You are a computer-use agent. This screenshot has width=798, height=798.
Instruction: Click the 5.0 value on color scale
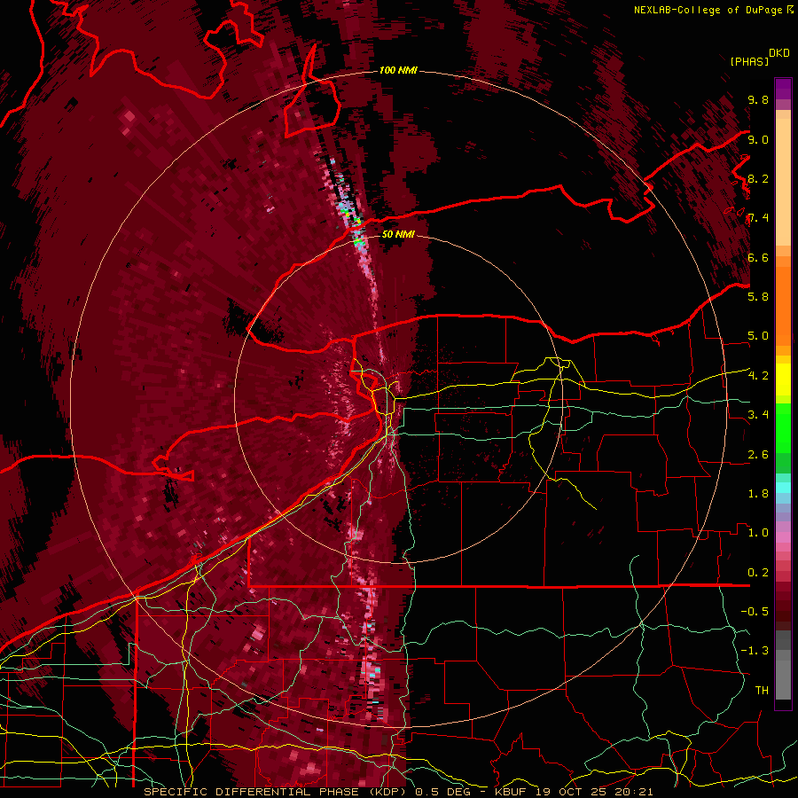pos(758,336)
